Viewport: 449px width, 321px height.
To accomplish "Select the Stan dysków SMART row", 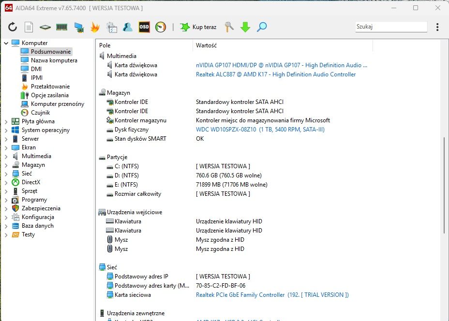I will 235,139.
